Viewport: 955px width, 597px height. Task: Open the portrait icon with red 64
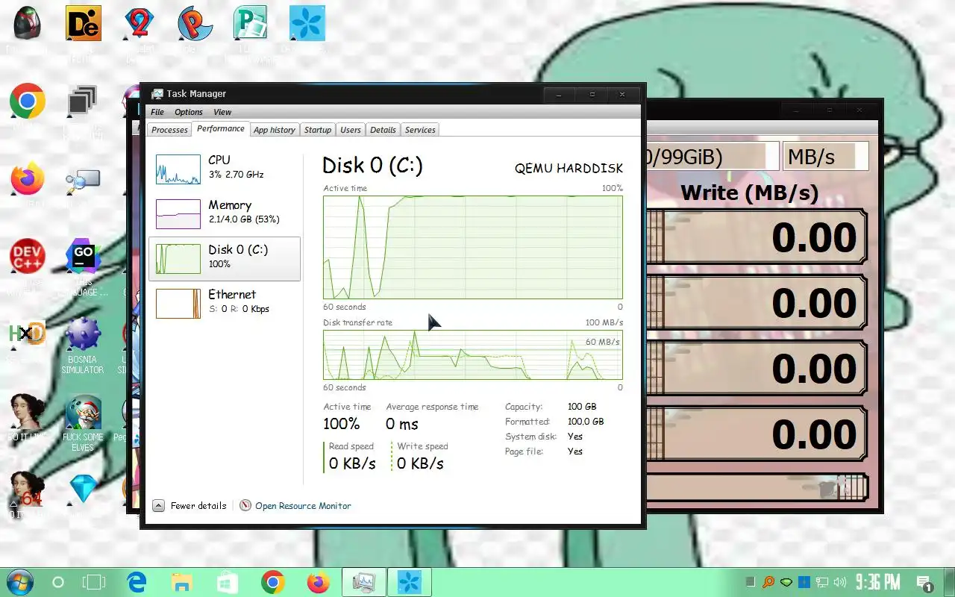pyautogui.click(x=28, y=490)
